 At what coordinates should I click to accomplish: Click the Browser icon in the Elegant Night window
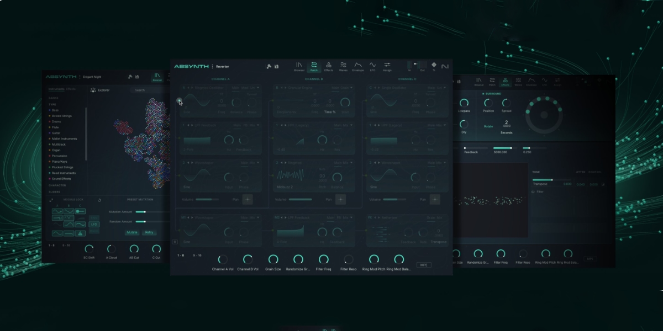[x=157, y=77]
